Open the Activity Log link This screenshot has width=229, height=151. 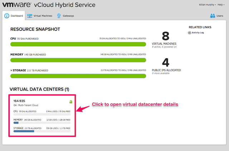(x=198, y=33)
